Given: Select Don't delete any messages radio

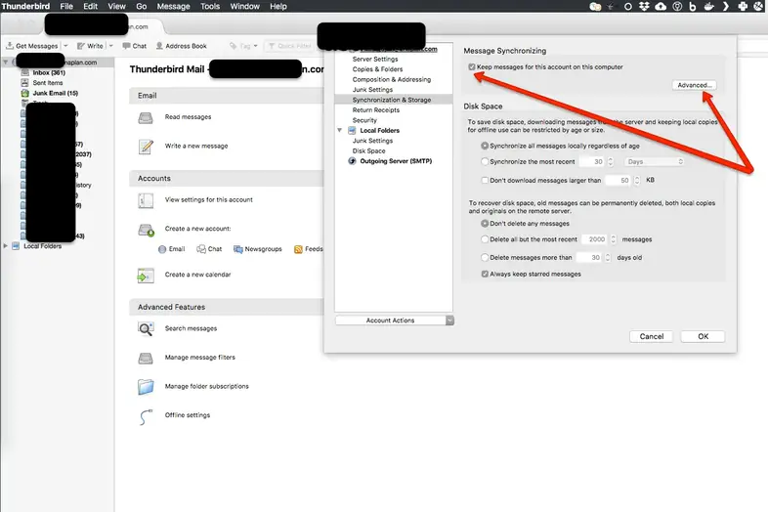Looking at the screenshot, I should click(x=485, y=224).
